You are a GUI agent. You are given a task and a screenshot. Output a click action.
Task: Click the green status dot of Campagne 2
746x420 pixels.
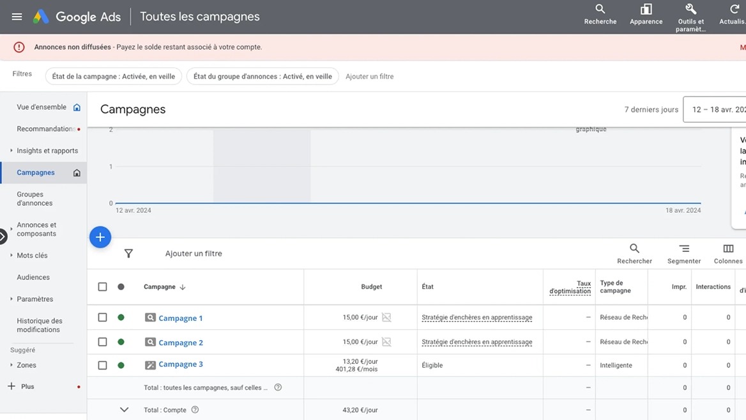(121, 342)
